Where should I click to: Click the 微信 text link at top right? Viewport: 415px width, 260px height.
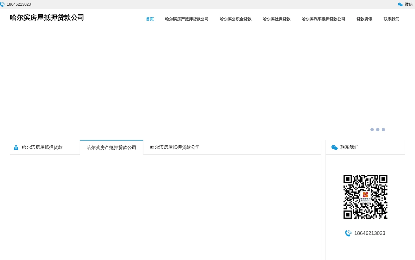click(x=409, y=5)
